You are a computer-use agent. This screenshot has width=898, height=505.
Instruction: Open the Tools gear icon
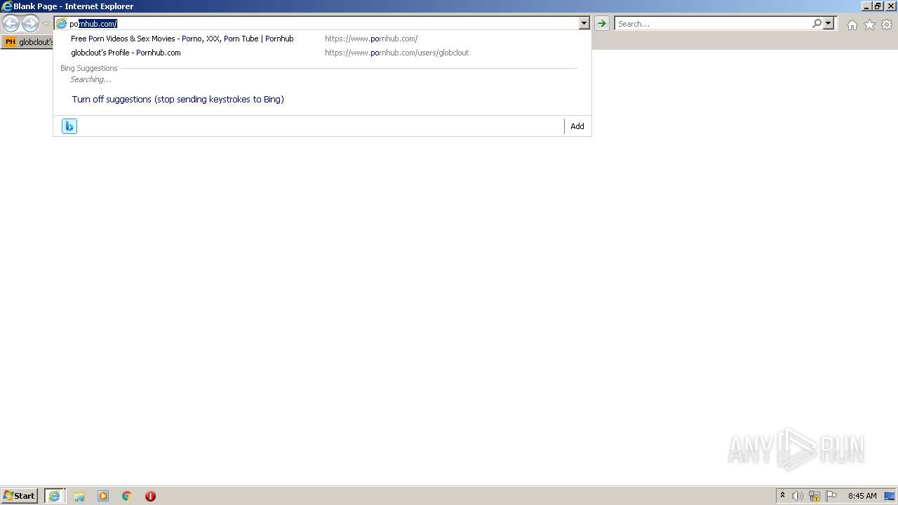coord(887,25)
